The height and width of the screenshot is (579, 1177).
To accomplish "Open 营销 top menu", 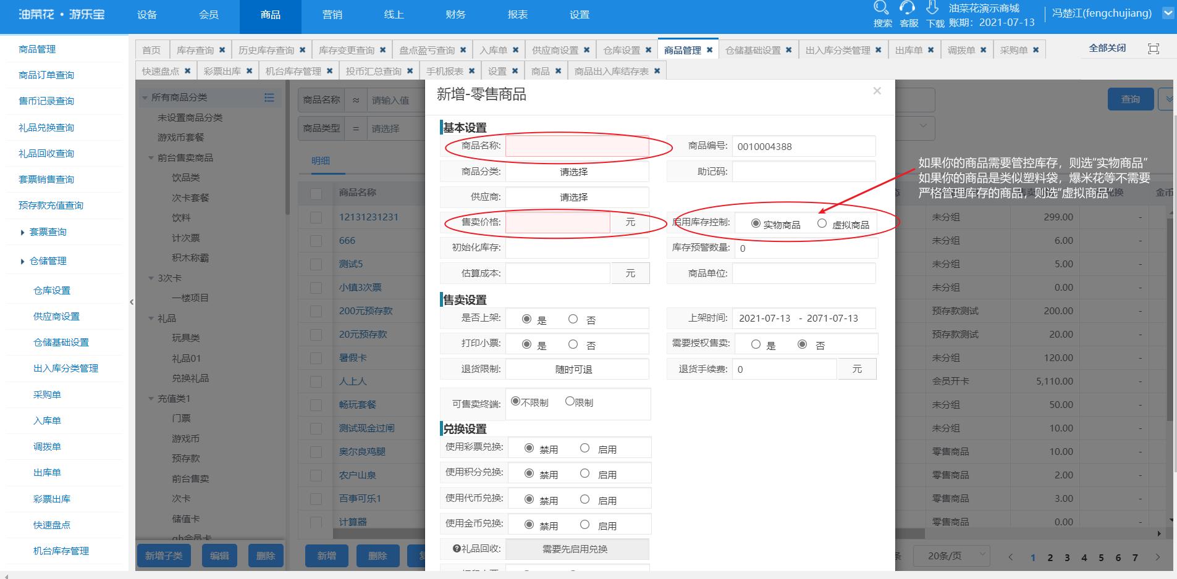I will 332,15.
